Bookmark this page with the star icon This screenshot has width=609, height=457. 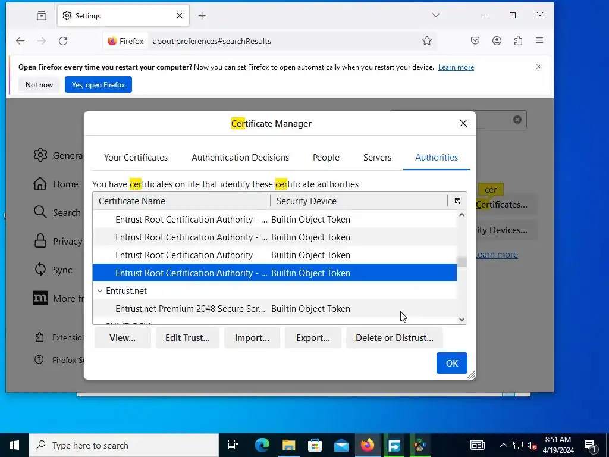coord(427,41)
